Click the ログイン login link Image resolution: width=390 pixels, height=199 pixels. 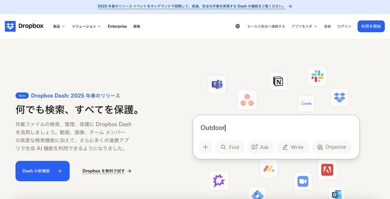click(x=344, y=26)
